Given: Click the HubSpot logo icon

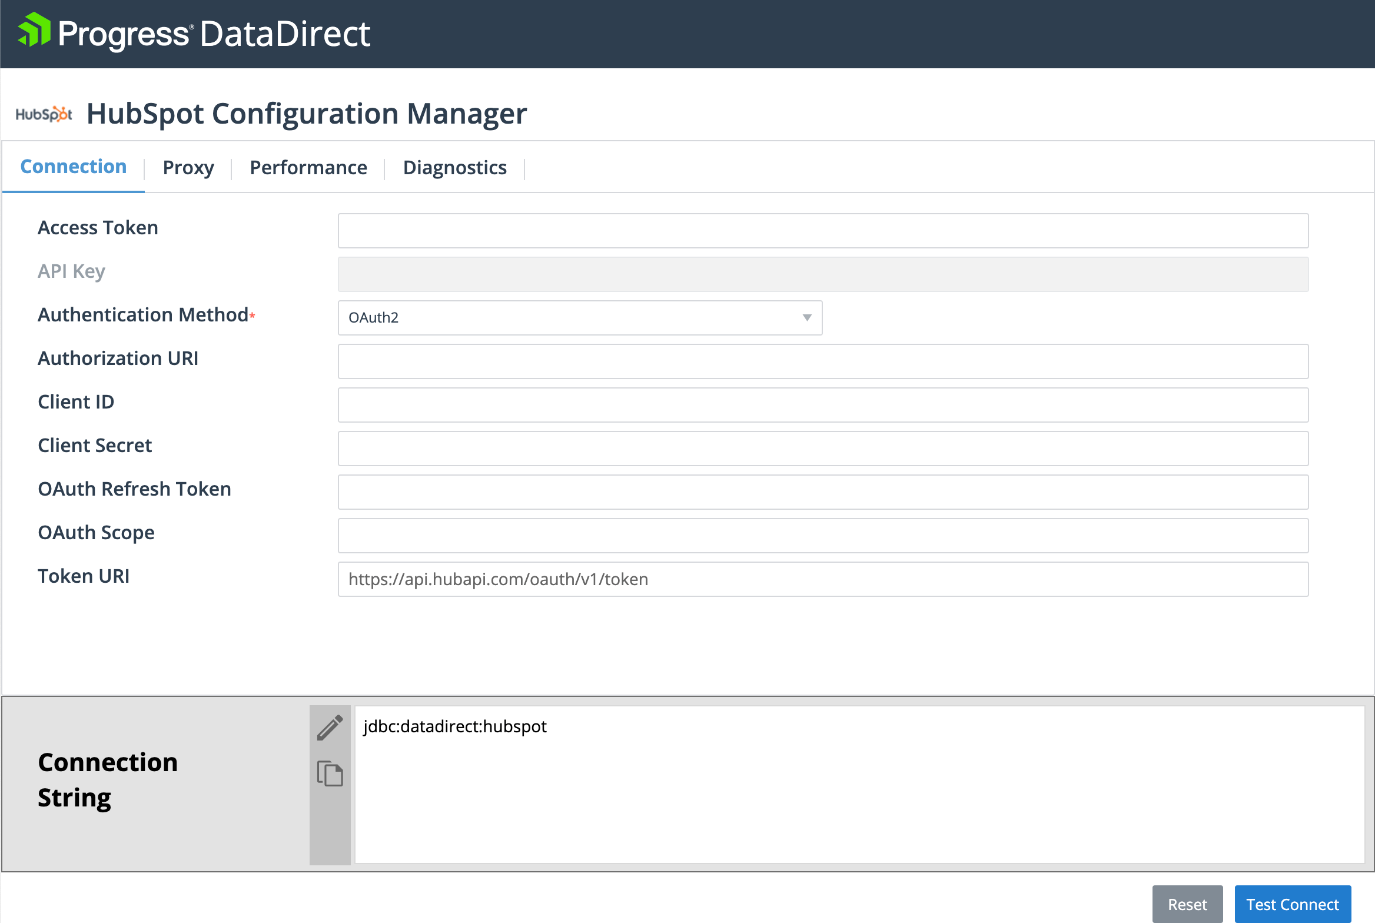Looking at the screenshot, I should (44, 114).
